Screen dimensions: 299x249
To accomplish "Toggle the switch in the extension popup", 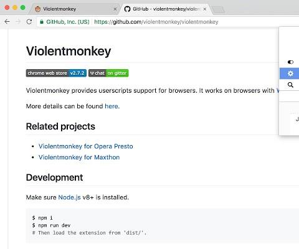I will point(290,62).
